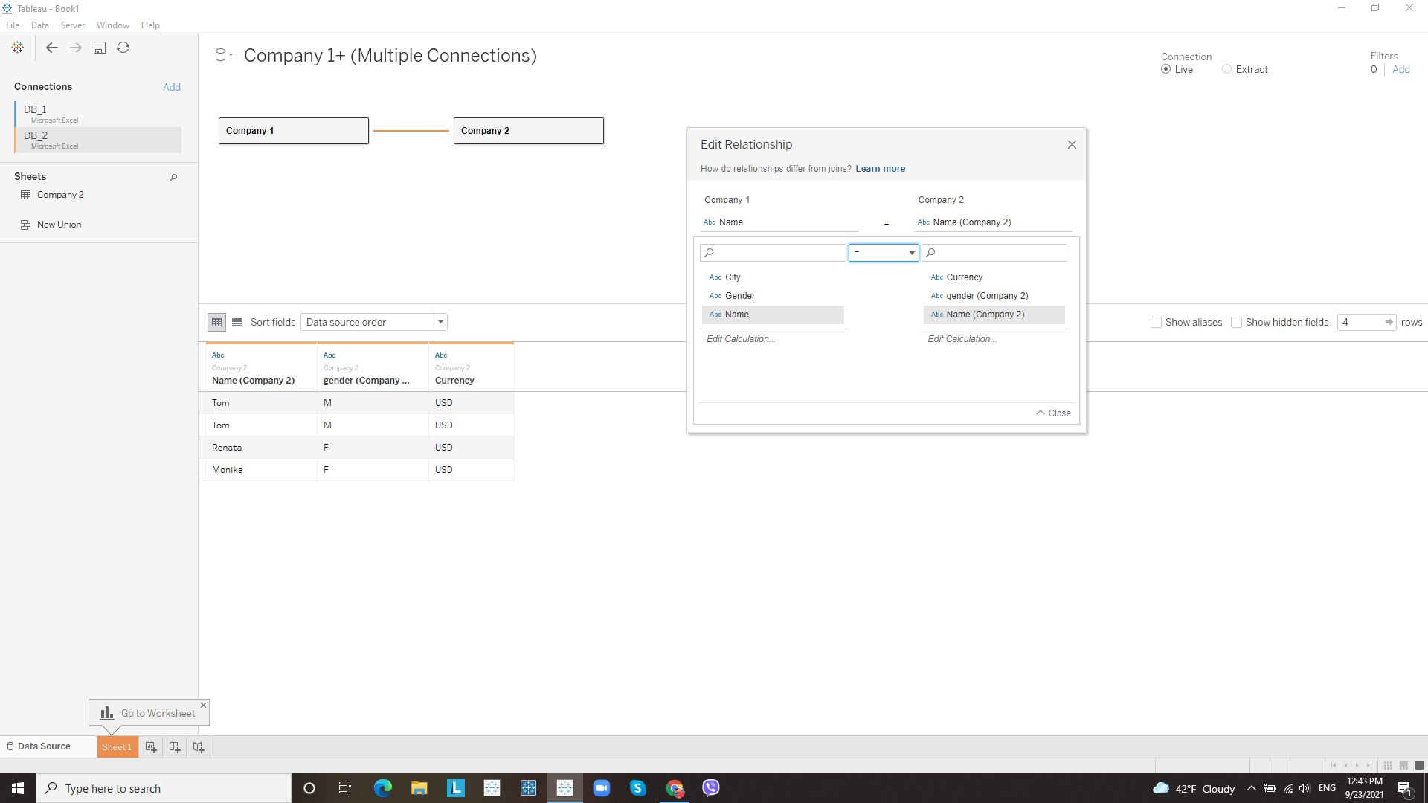Click the search sheets magnifier icon
The height and width of the screenshot is (803, 1428).
(x=173, y=177)
